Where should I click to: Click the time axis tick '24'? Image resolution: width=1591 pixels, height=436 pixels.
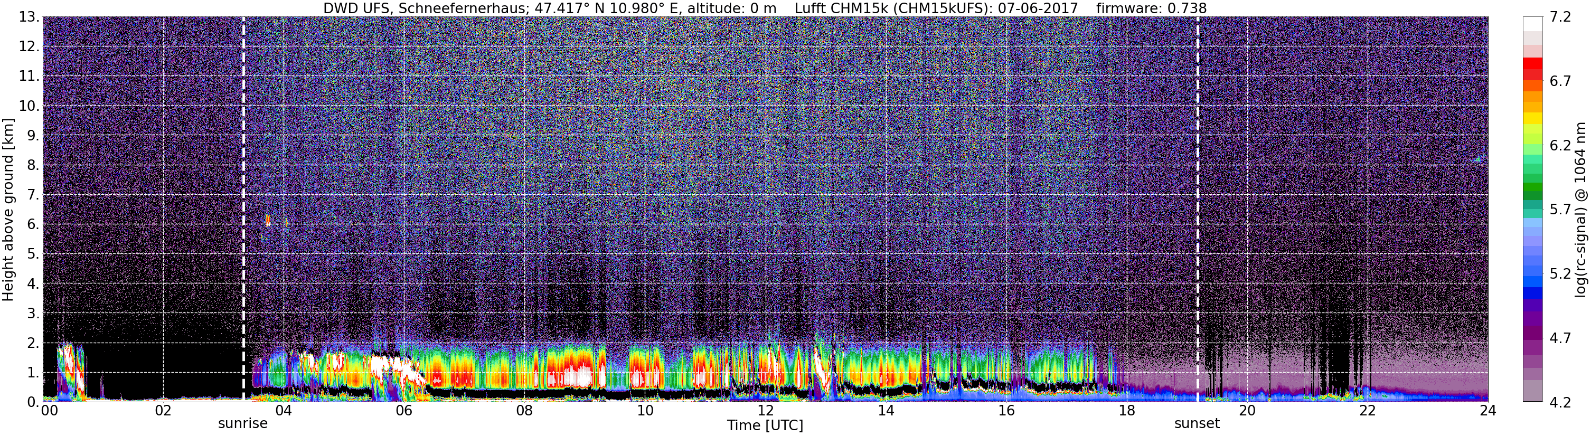(1488, 411)
